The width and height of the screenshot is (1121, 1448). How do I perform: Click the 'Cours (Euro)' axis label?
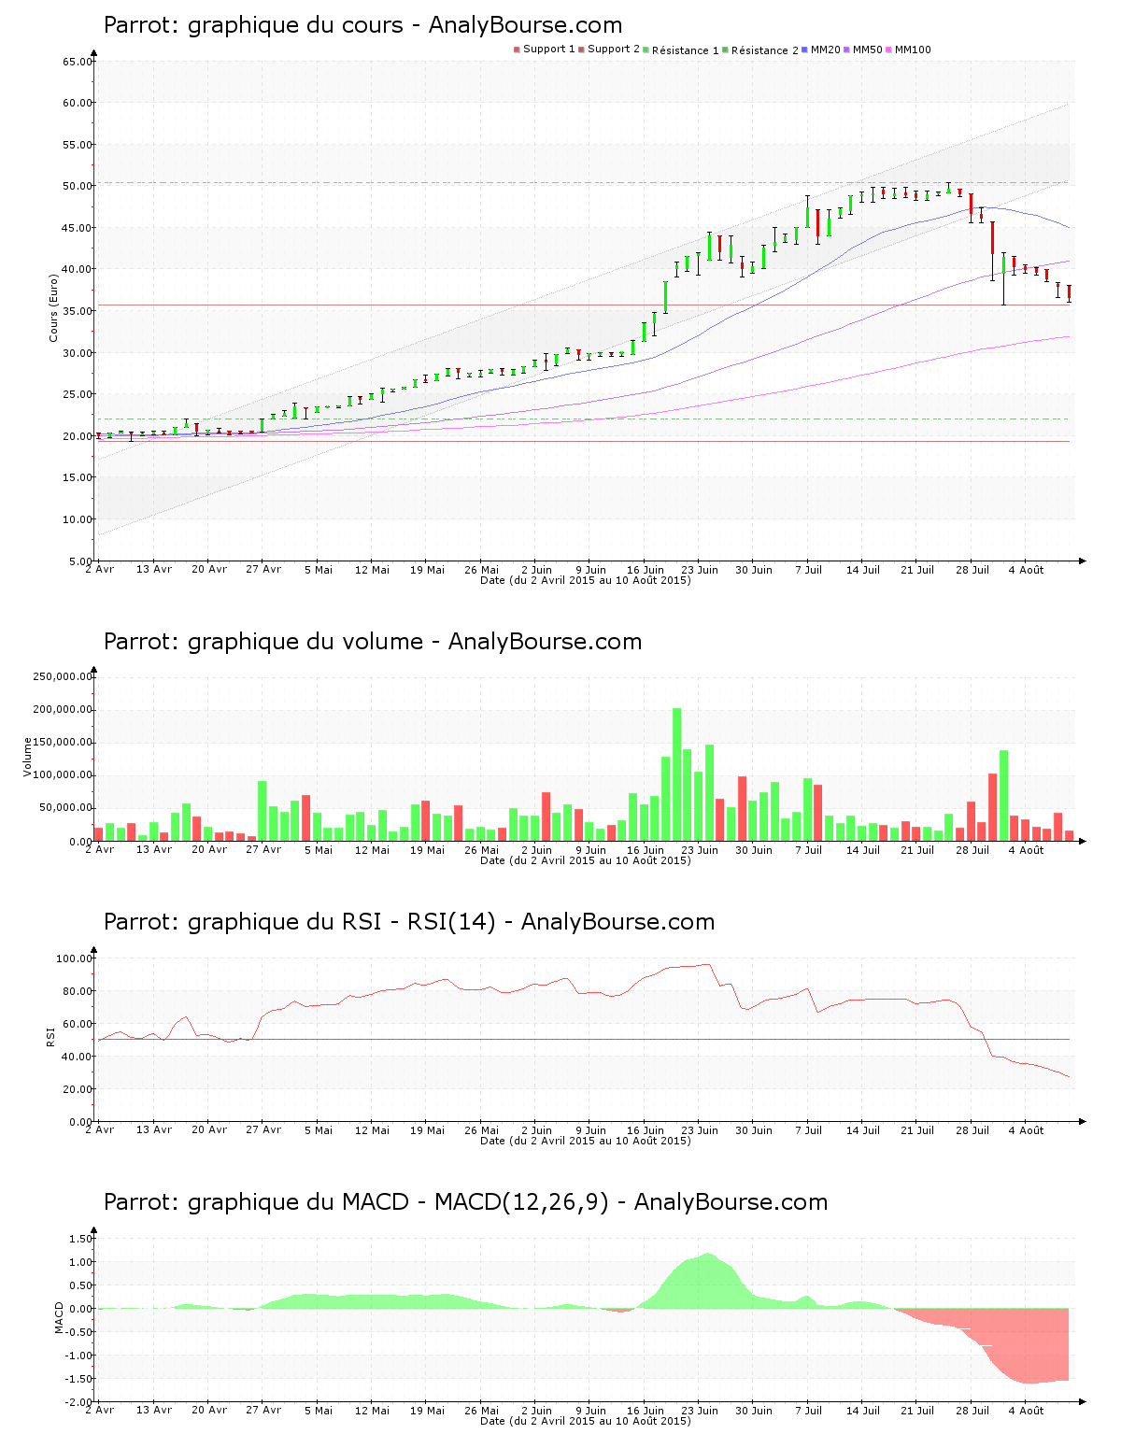click(x=53, y=307)
